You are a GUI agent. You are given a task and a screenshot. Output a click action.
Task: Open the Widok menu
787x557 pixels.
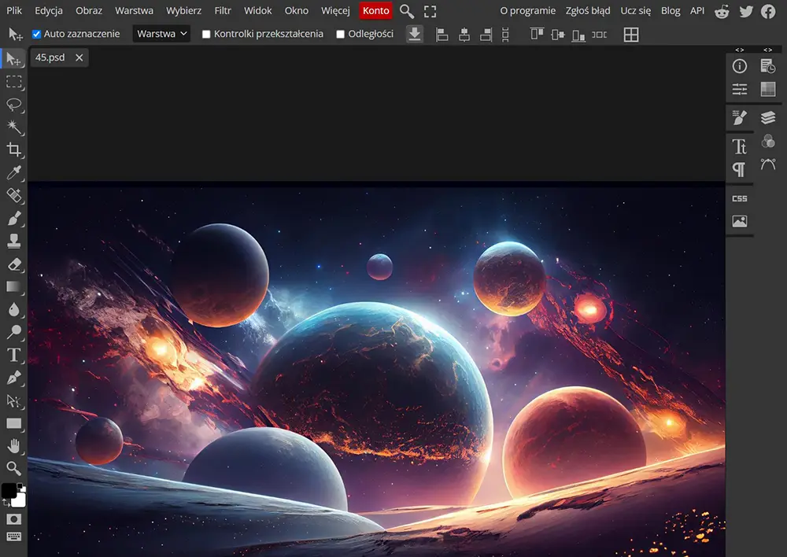[x=258, y=10]
